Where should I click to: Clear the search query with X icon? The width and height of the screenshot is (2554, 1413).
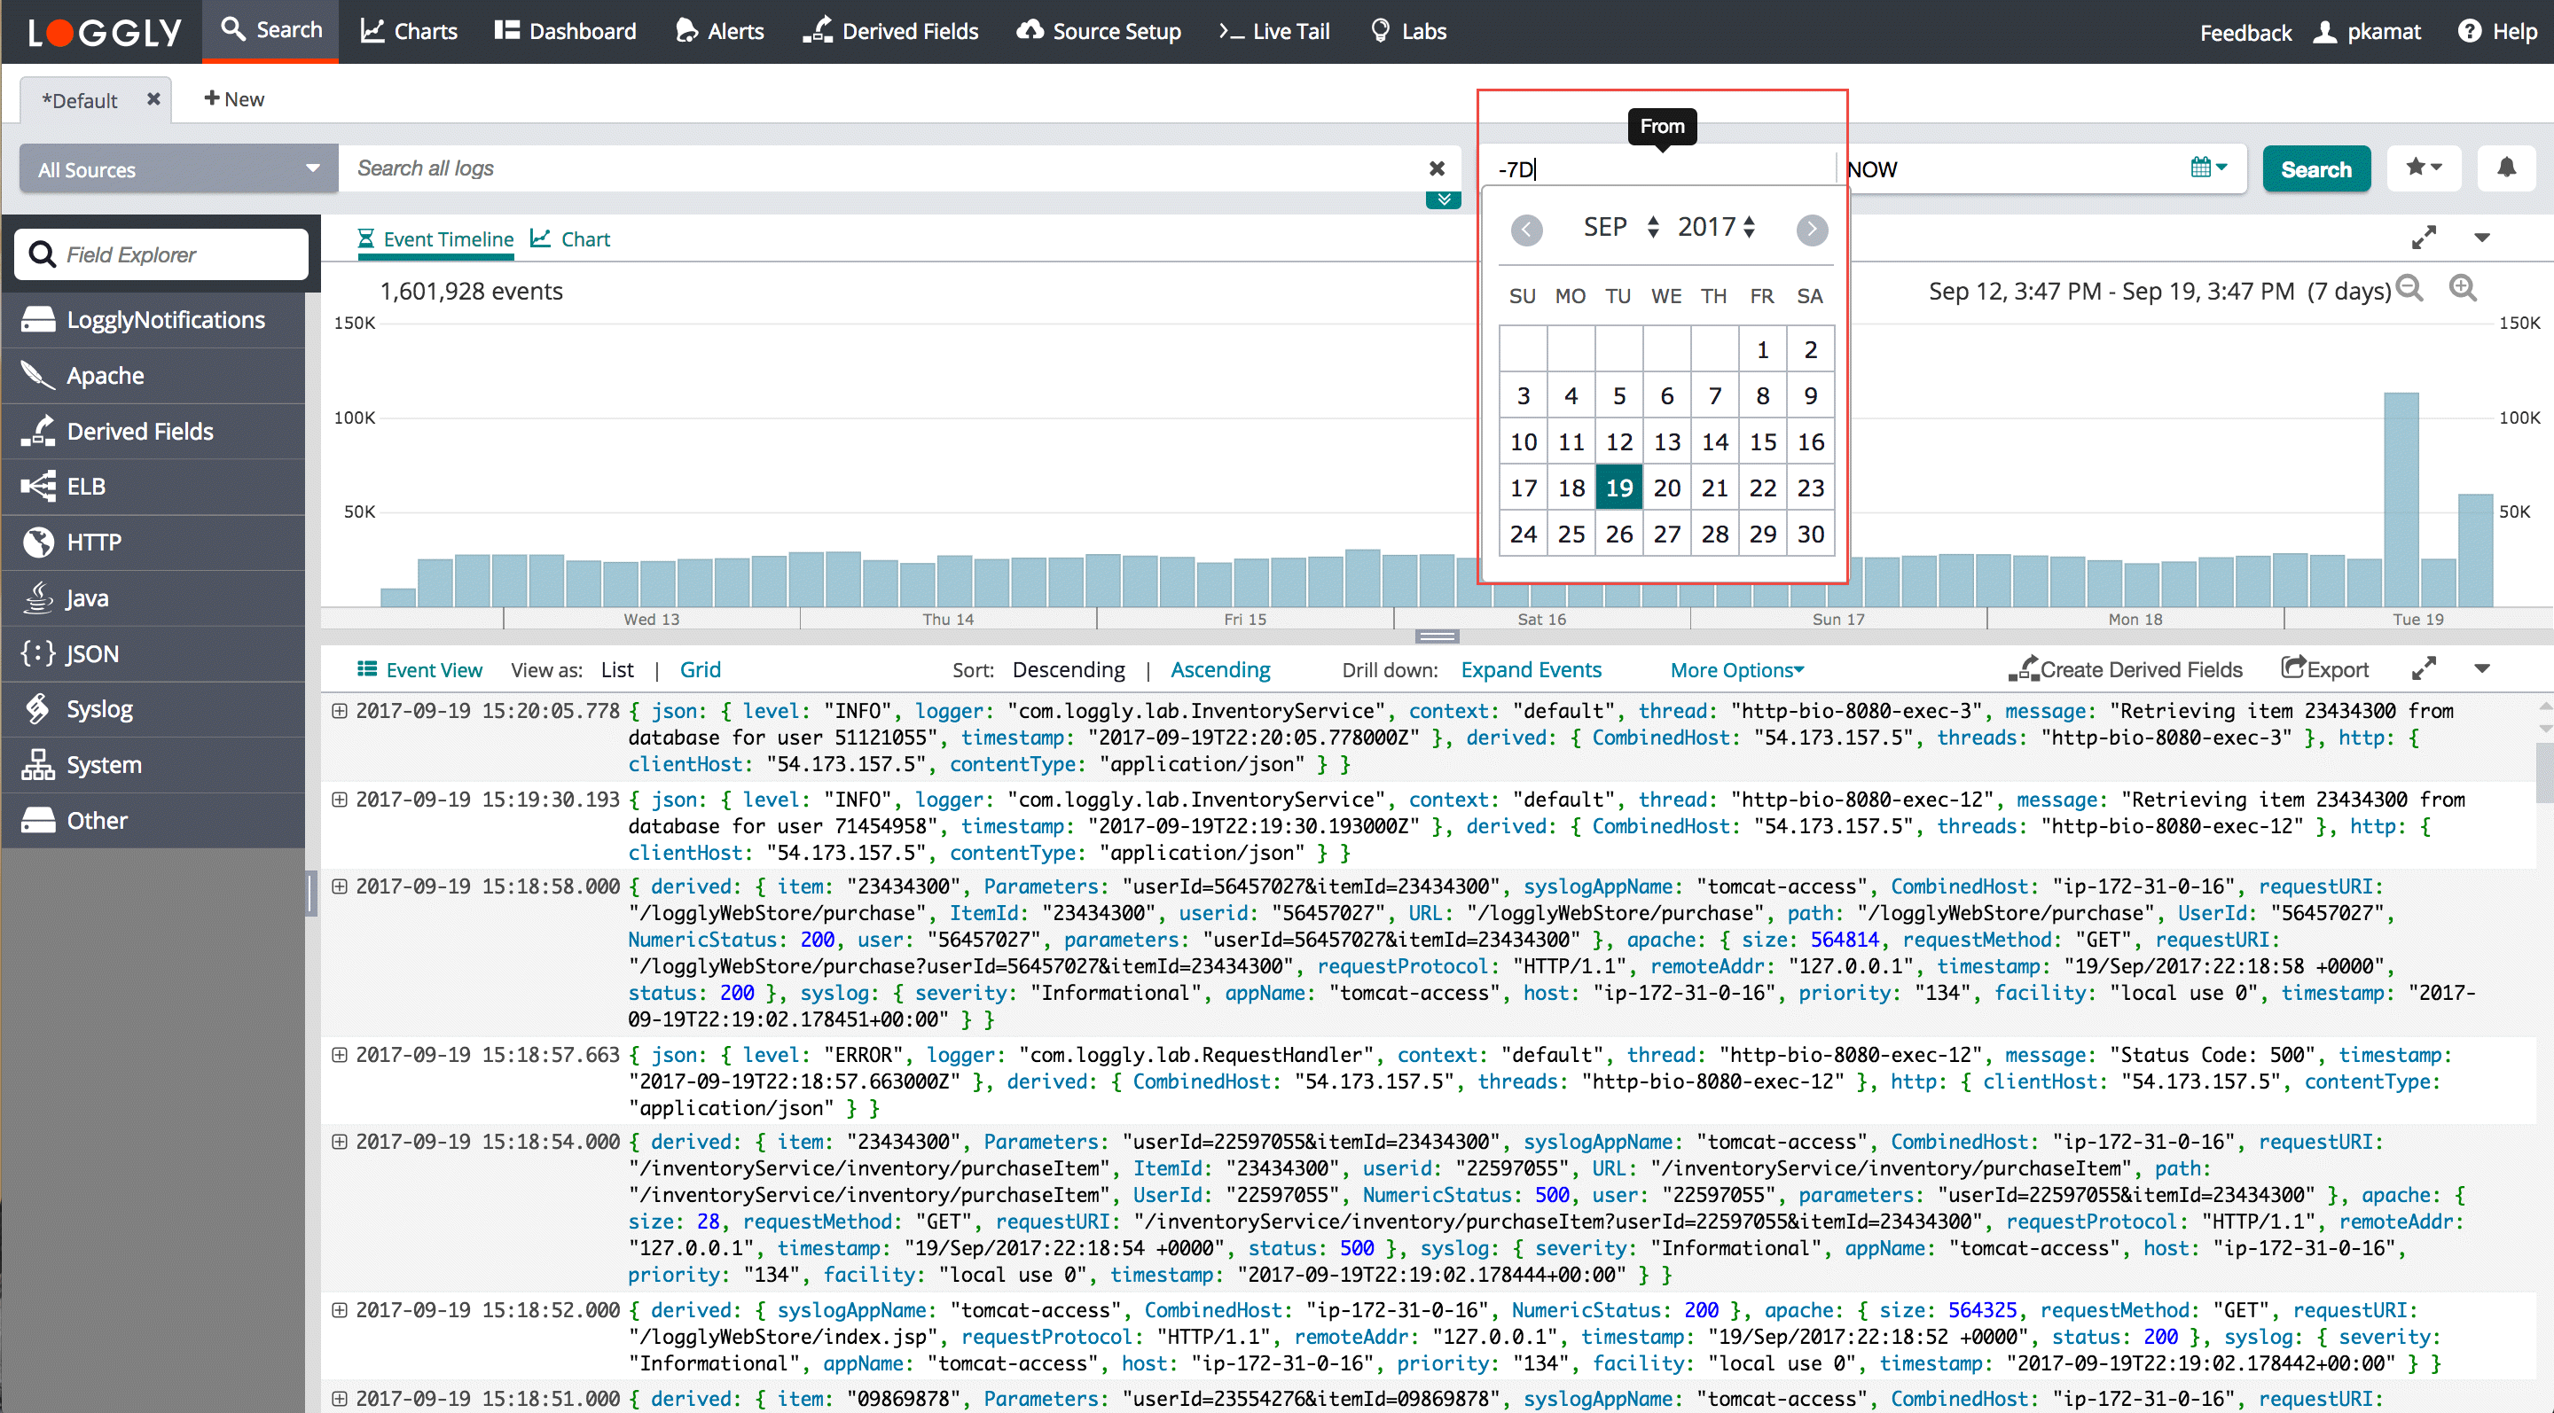point(1436,168)
